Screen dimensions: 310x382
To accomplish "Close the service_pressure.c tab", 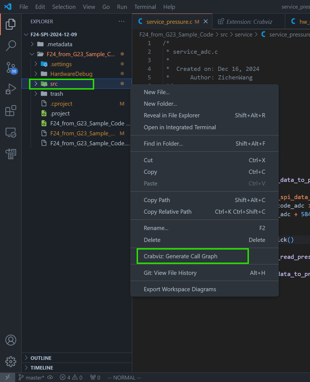I will (x=206, y=22).
